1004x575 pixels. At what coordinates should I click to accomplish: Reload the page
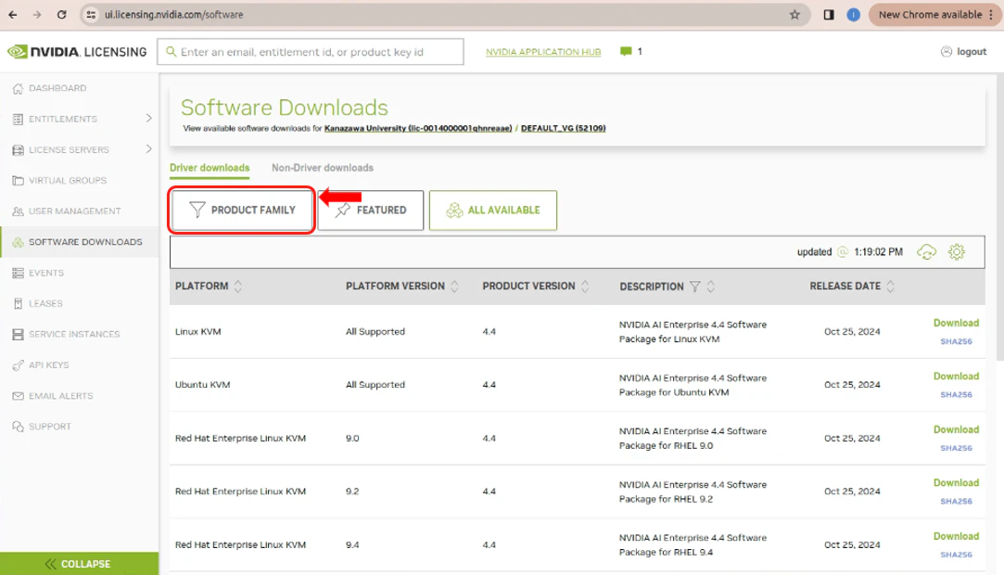tap(61, 14)
